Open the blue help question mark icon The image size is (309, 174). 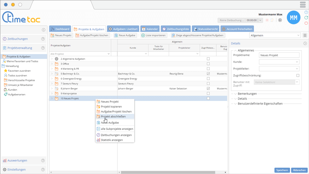(x=306, y=12)
